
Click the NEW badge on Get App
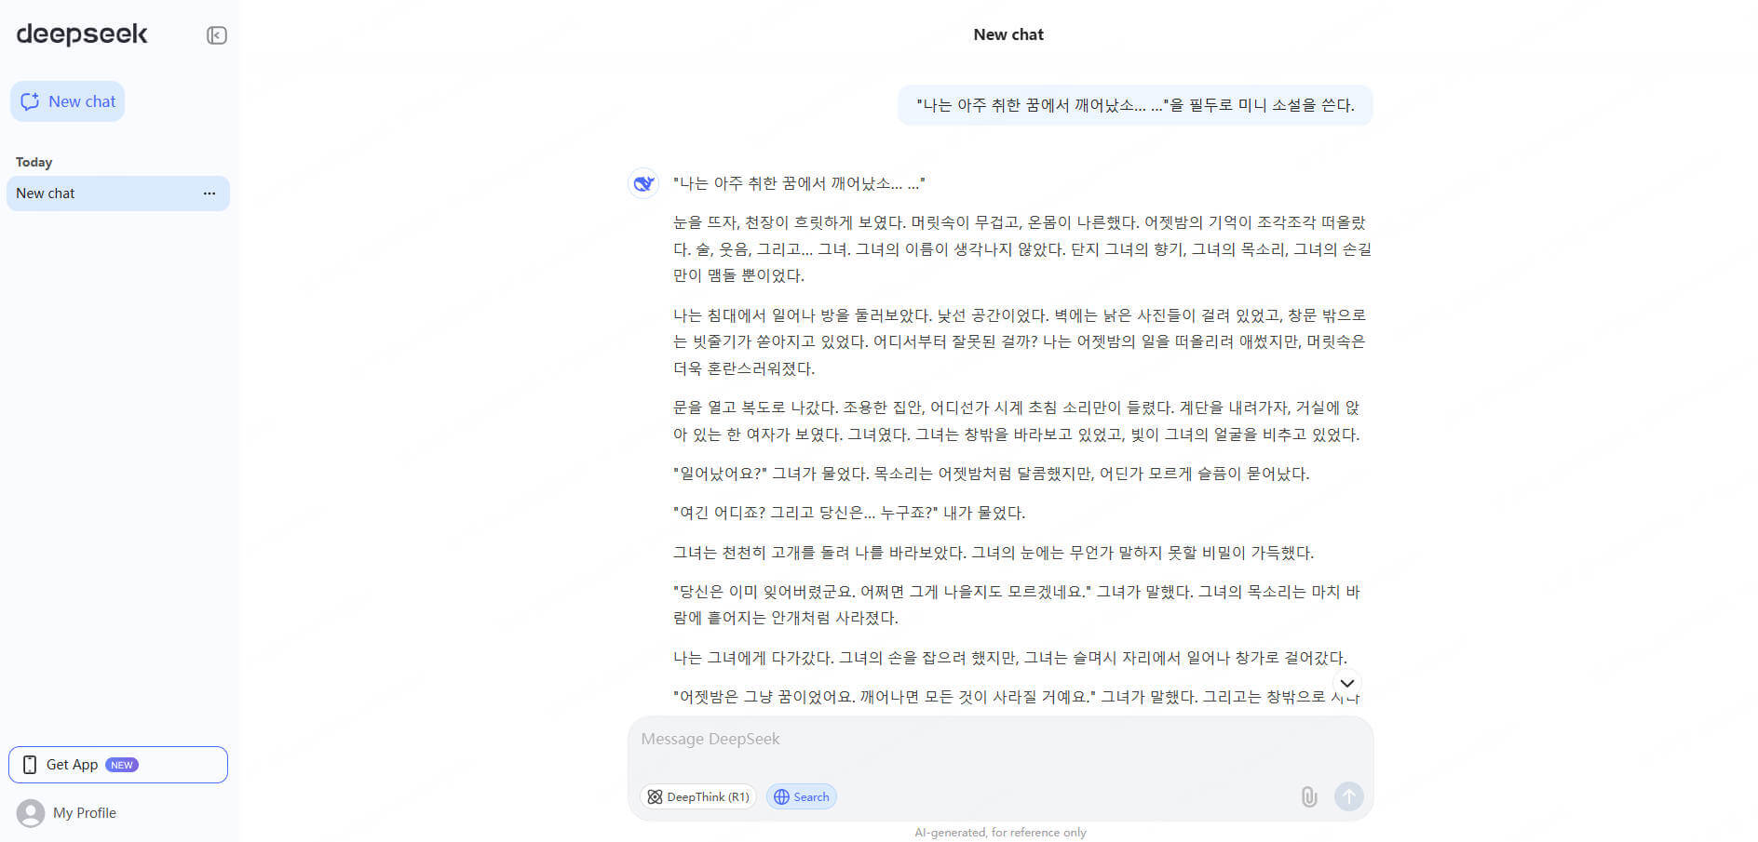pos(122,765)
